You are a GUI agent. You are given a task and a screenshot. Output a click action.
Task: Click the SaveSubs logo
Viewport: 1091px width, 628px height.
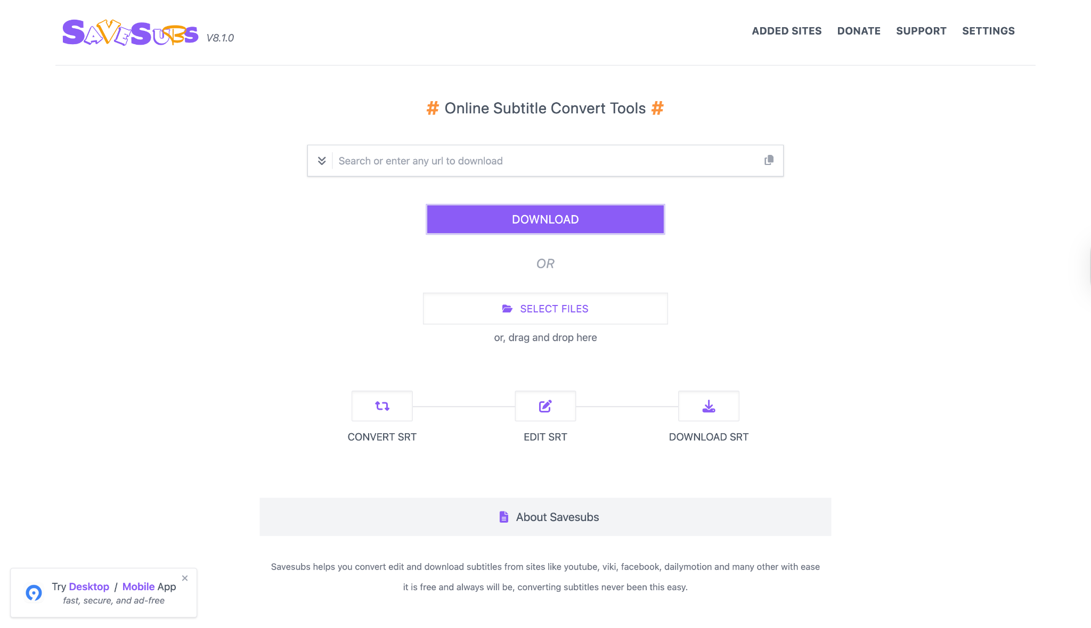tap(130, 32)
